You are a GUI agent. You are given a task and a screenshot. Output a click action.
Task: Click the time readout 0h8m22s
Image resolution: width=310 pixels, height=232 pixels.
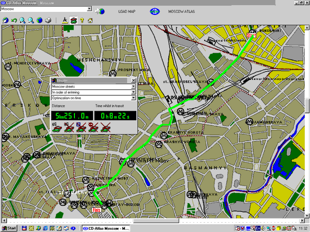[115, 115]
